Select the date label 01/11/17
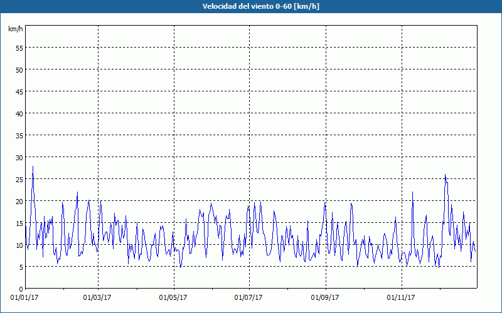 pyautogui.click(x=401, y=298)
